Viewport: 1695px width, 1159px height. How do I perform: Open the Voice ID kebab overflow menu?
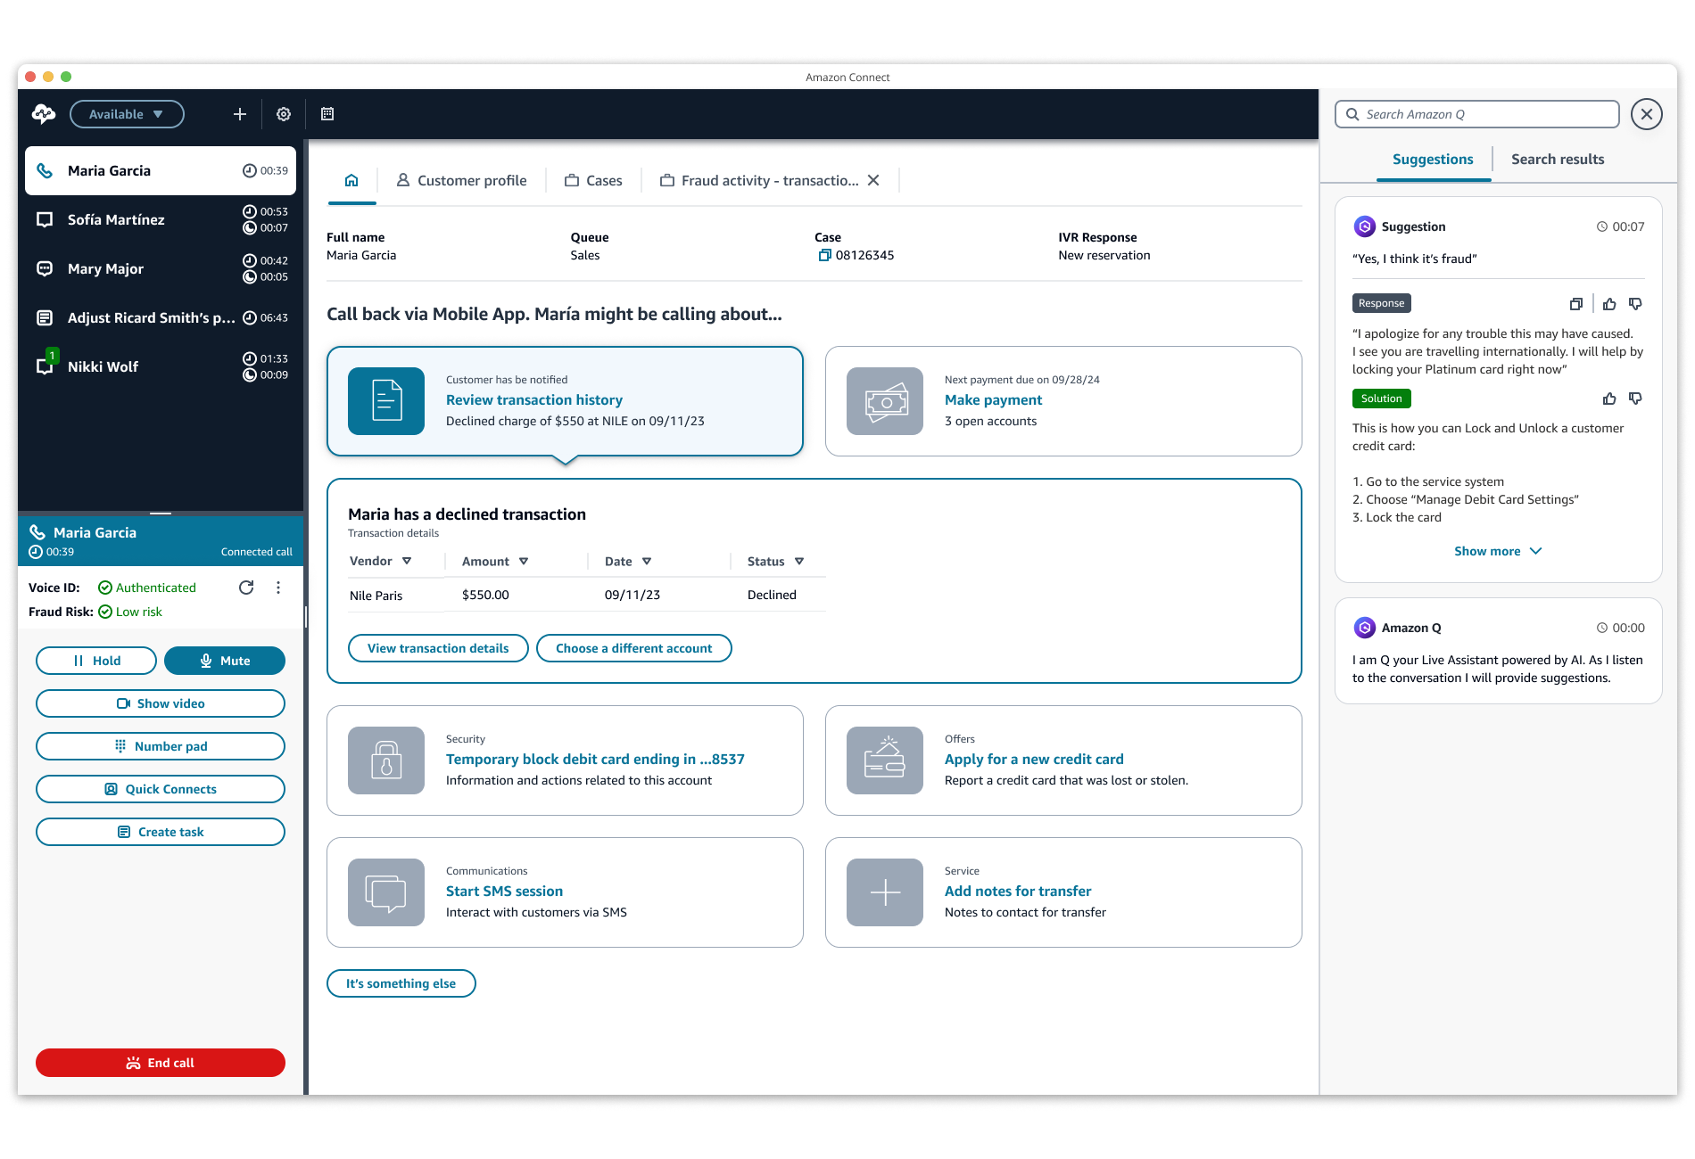[277, 587]
